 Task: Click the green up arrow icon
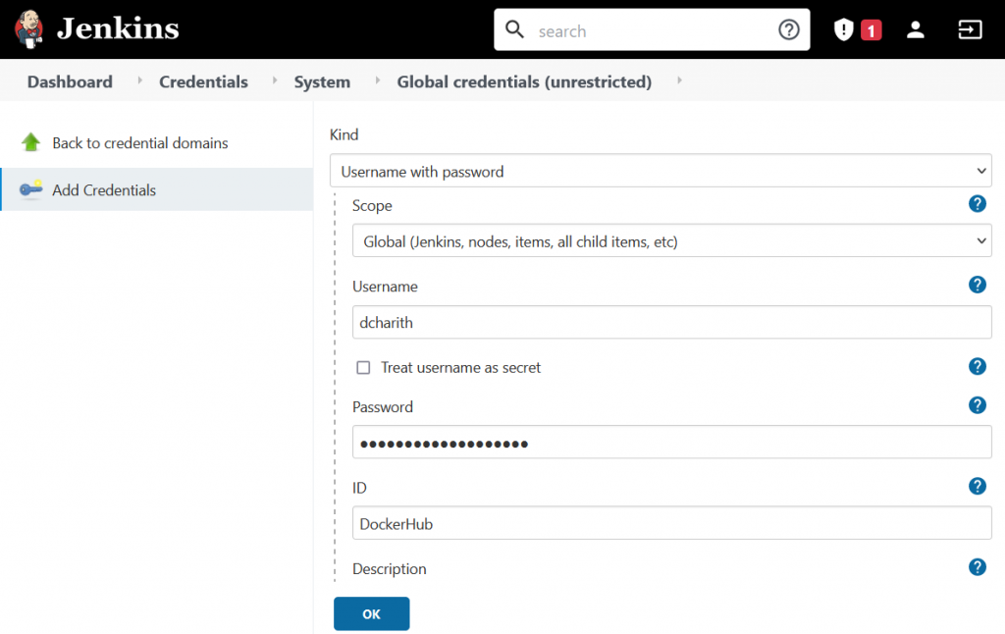click(x=30, y=141)
